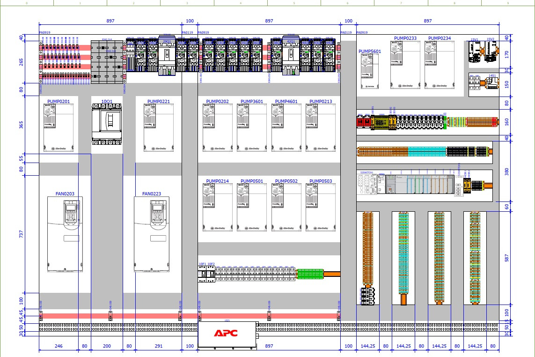Viewport: 535px width, 357px height.
Task: Click the 160 height dimension value
Action: pos(506,122)
